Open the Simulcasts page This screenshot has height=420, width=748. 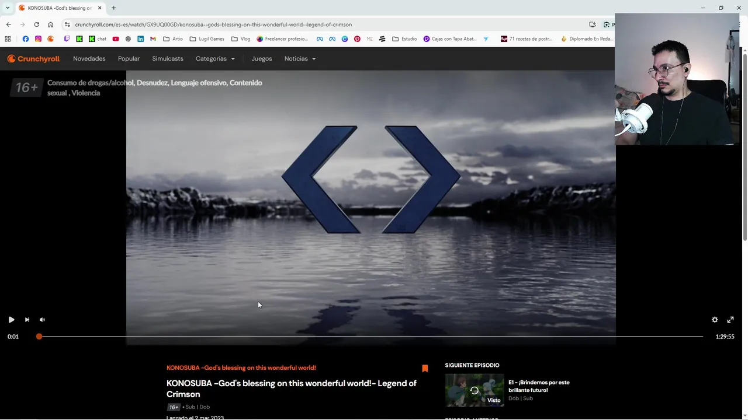click(x=168, y=58)
